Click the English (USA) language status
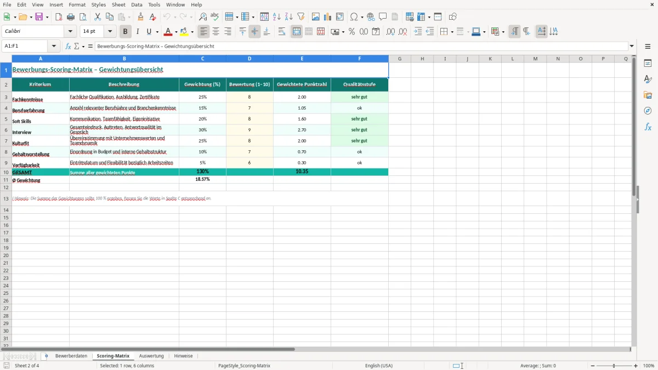 pos(379,366)
